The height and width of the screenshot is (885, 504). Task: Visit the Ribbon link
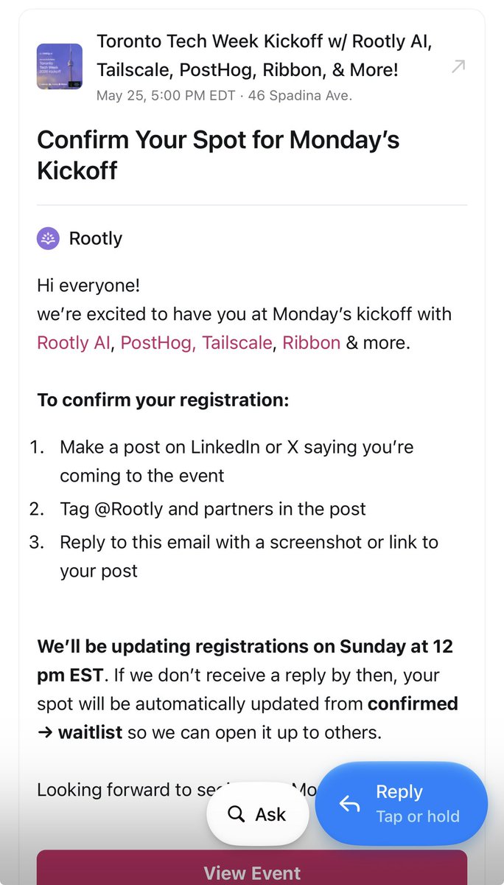pyautogui.click(x=312, y=343)
